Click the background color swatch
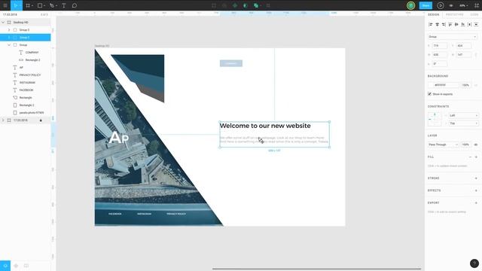Viewport: 482px width, 271px height. (430, 85)
